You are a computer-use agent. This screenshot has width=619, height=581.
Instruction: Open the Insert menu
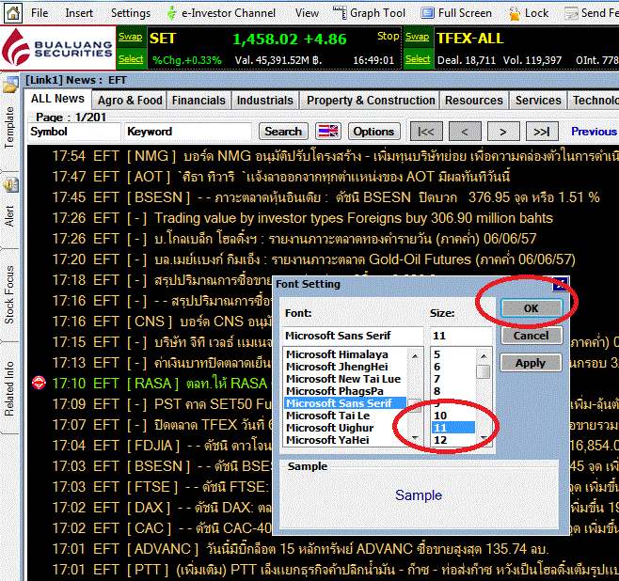(x=79, y=13)
